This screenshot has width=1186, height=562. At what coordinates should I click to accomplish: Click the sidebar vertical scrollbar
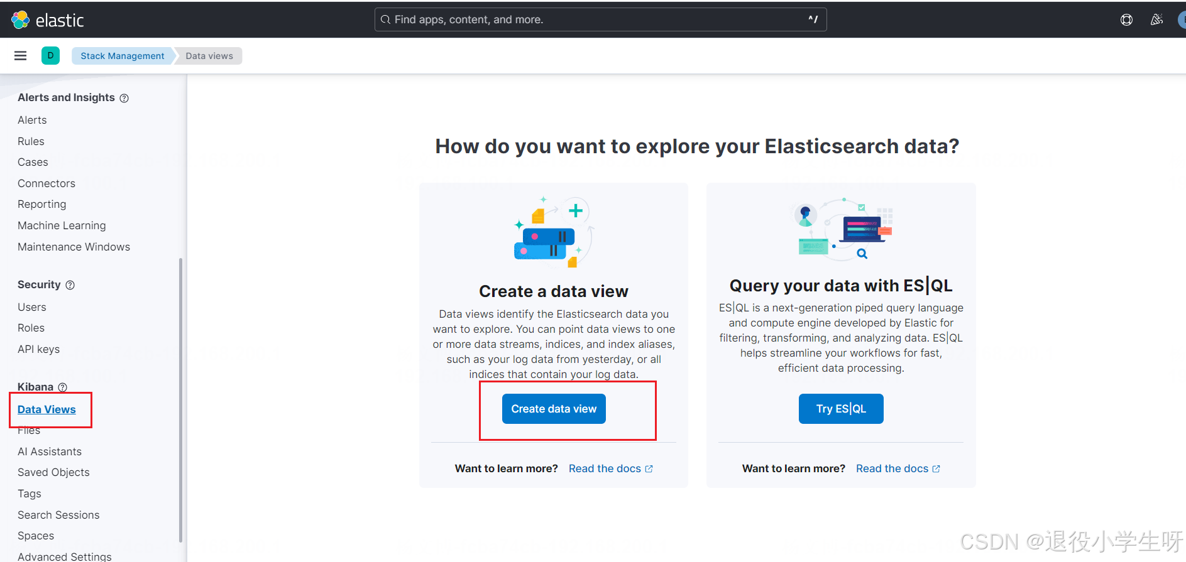coord(181,399)
